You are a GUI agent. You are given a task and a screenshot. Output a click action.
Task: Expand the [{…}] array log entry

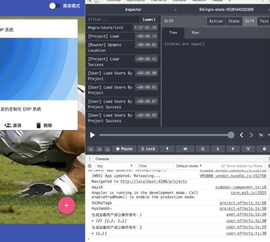pos(93,233)
